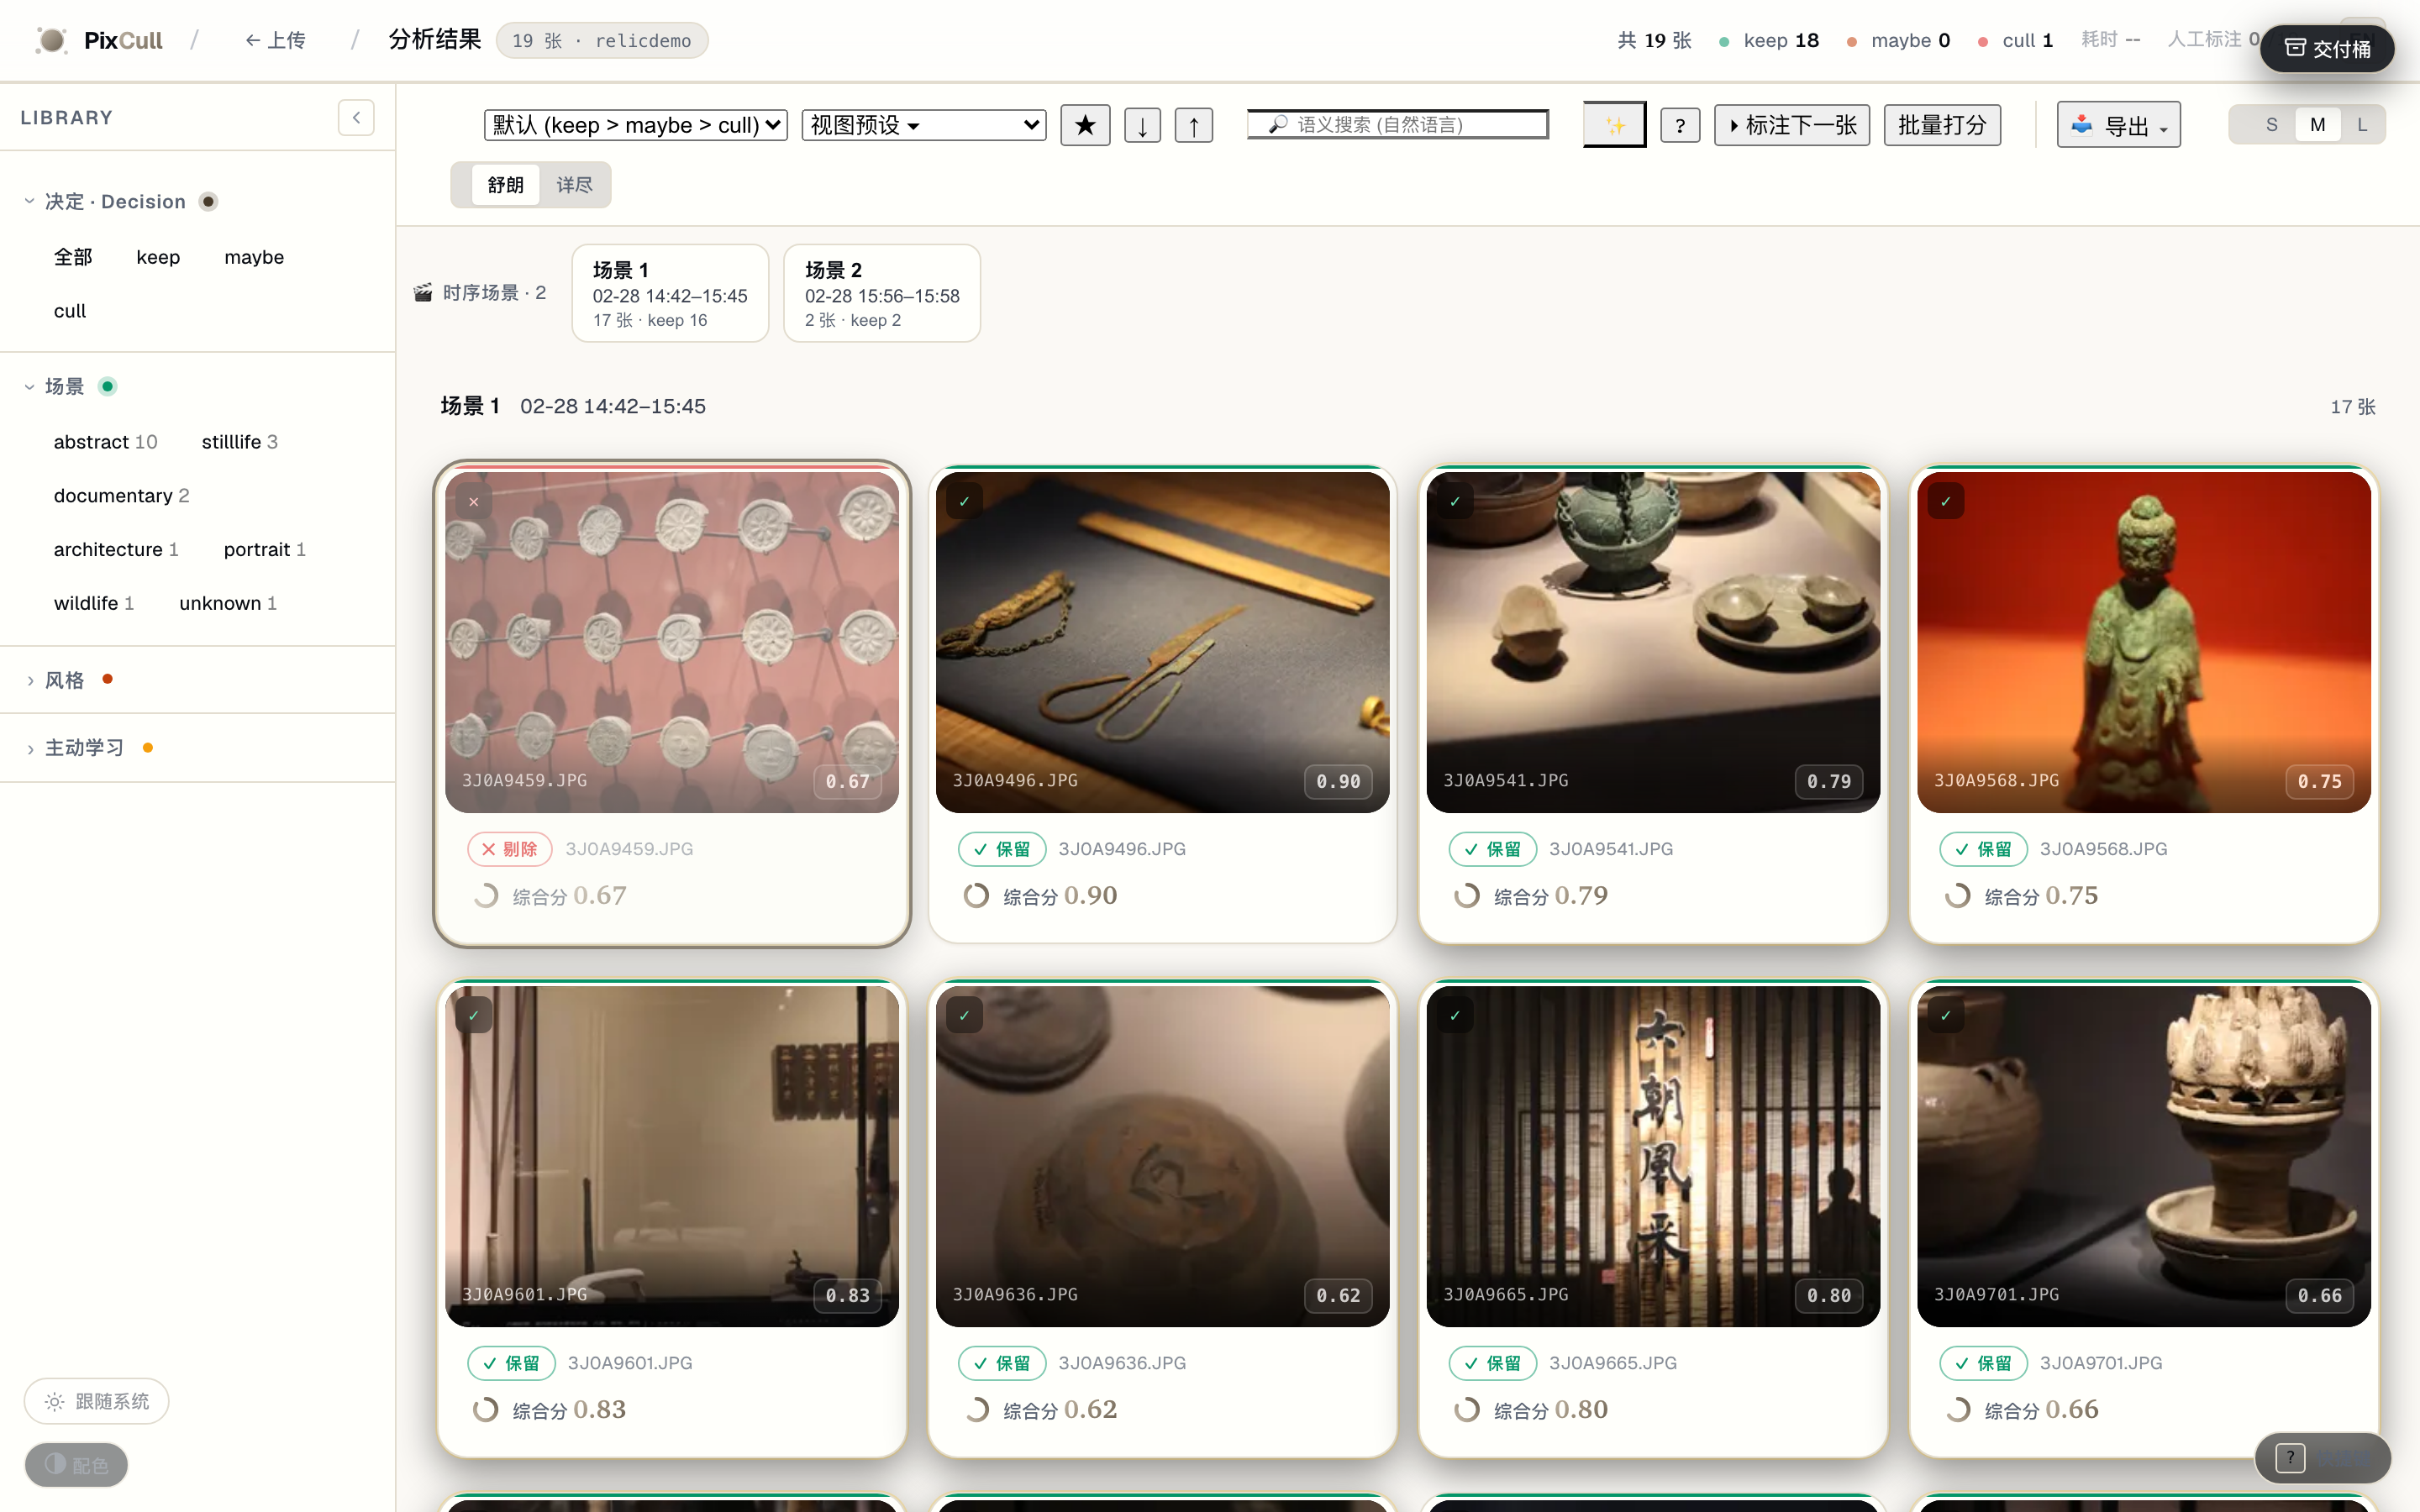Filter scenes by architecture
Image resolution: width=2420 pixels, height=1512 pixels.
tap(116, 549)
